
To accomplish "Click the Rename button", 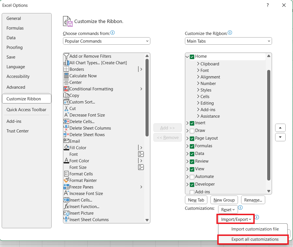I will tap(253, 200).
